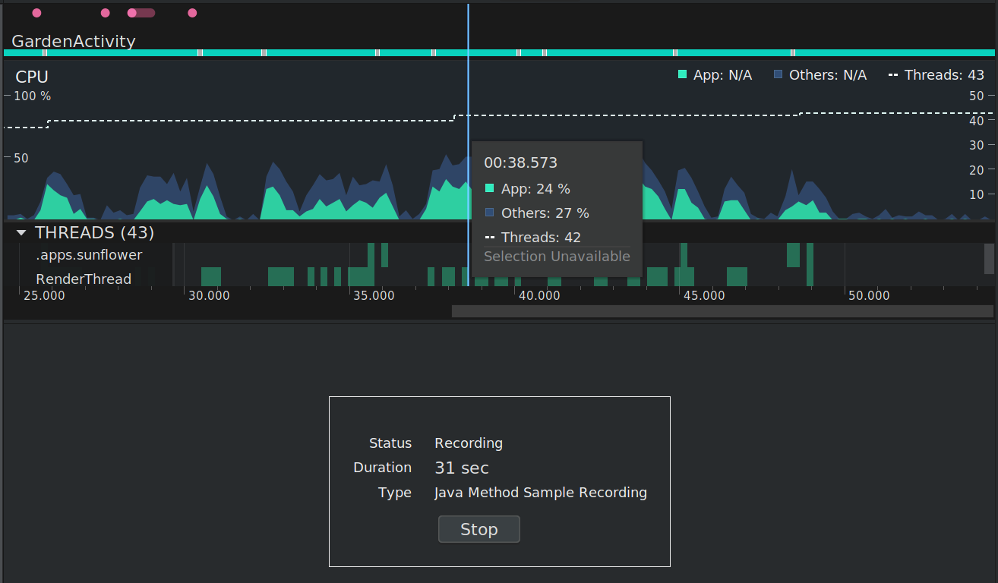The image size is (998, 583).
Task: Collapse the THREADS (43) section
Action: point(21,233)
